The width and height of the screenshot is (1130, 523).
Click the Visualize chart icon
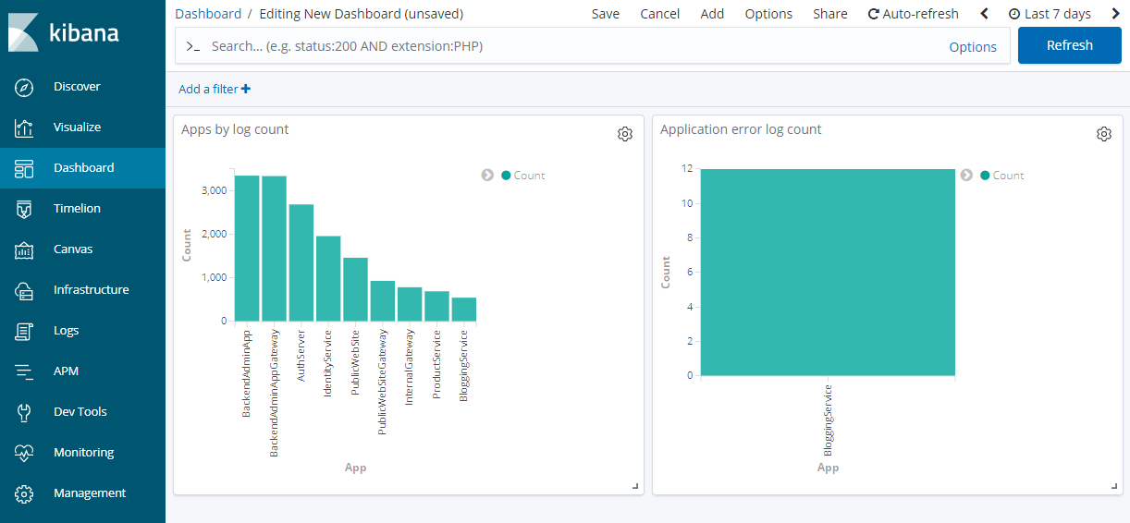(24, 128)
